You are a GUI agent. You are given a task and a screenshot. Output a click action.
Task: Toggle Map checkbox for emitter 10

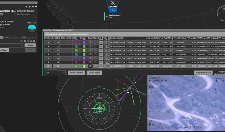tap(90, 66)
